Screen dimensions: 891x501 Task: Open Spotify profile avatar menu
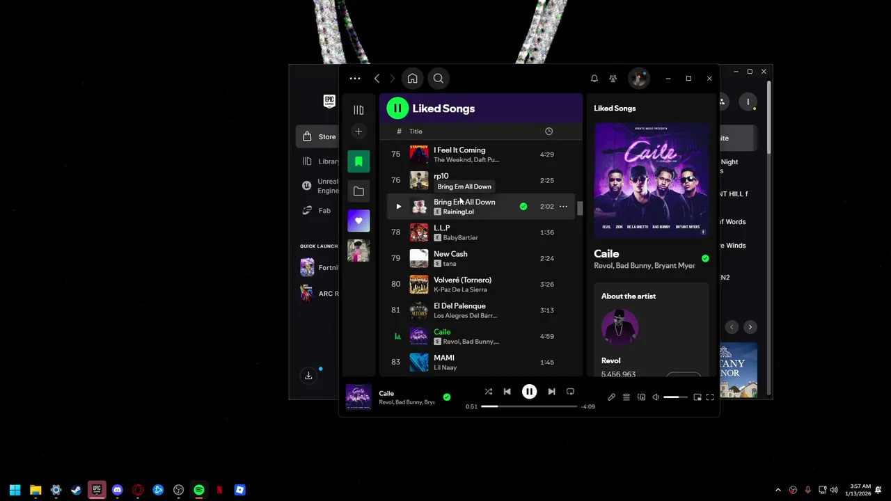pos(638,79)
